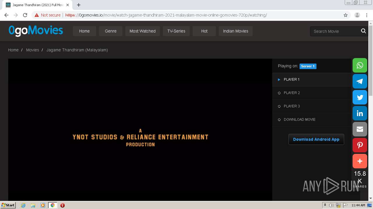Viewport: 373px width, 209px height.
Task: Go to Movies in the breadcrumb
Action: point(33,50)
